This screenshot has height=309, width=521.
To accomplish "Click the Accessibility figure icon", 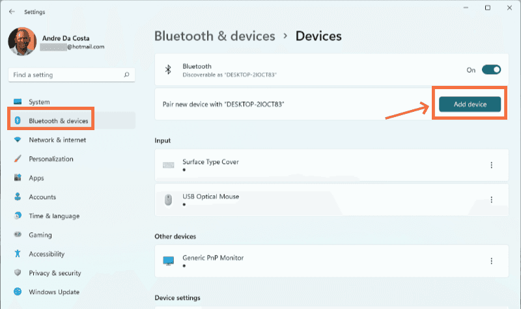I will click(18, 254).
